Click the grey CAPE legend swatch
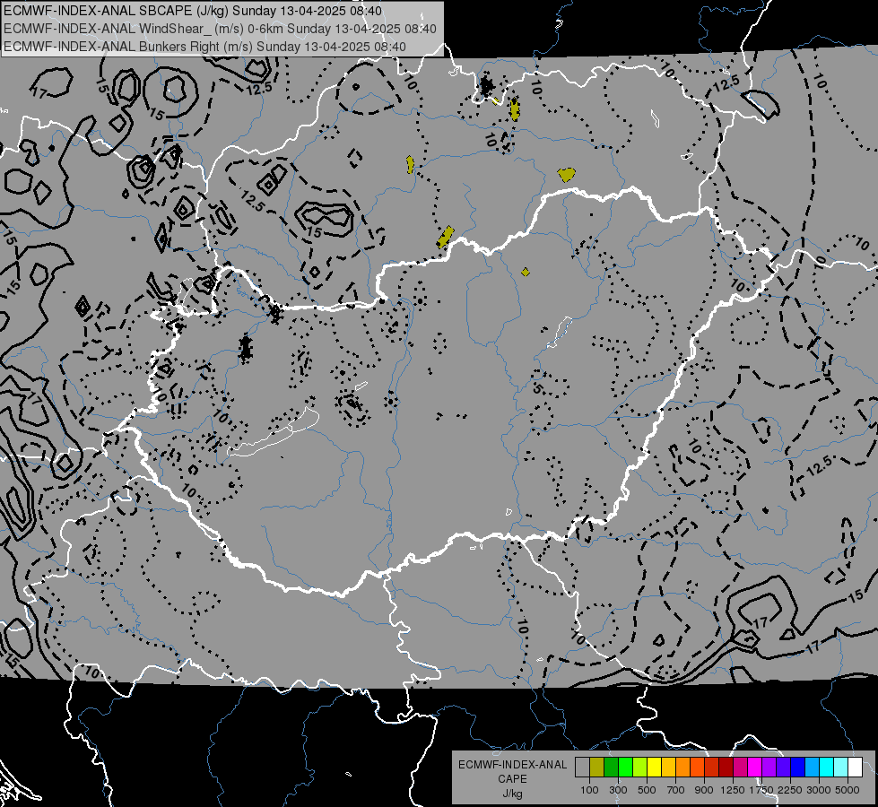Viewport: 878px width, 807px height. pos(583,768)
